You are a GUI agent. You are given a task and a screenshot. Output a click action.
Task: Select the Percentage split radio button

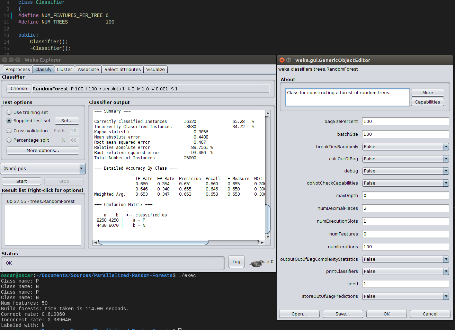click(9, 140)
